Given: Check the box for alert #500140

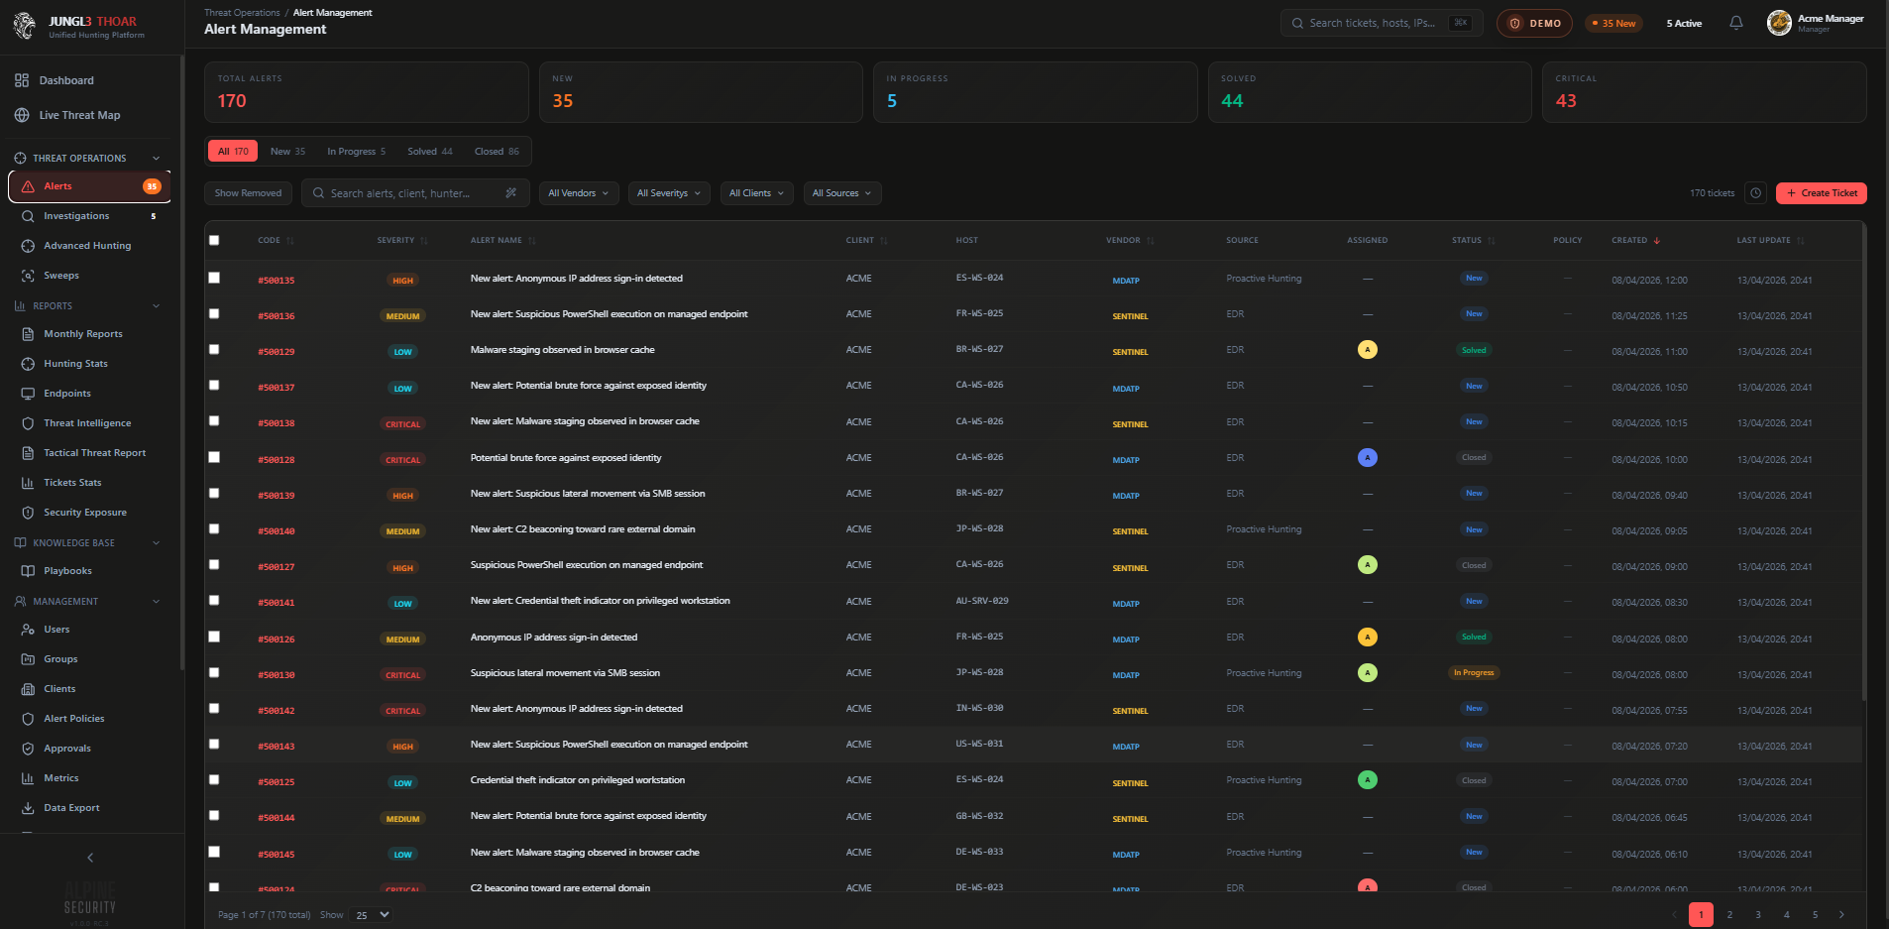Looking at the screenshot, I should pyautogui.click(x=214, y=528).
